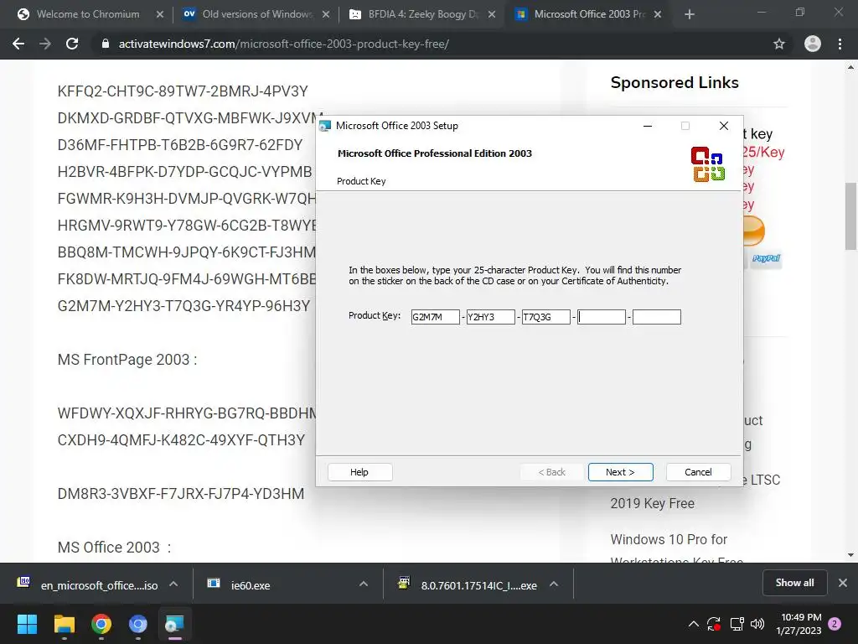Click Next in Office 2003 Setup

pos(621,472)
